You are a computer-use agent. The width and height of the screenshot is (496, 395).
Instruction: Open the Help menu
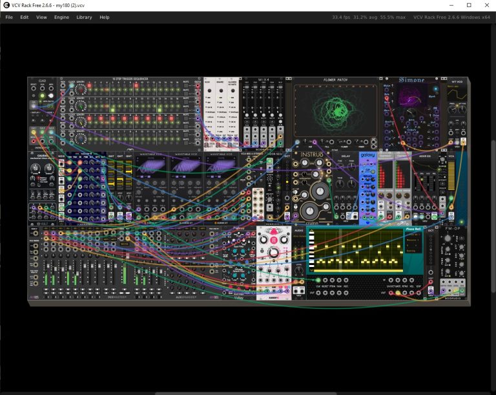[x=105, y=17]
